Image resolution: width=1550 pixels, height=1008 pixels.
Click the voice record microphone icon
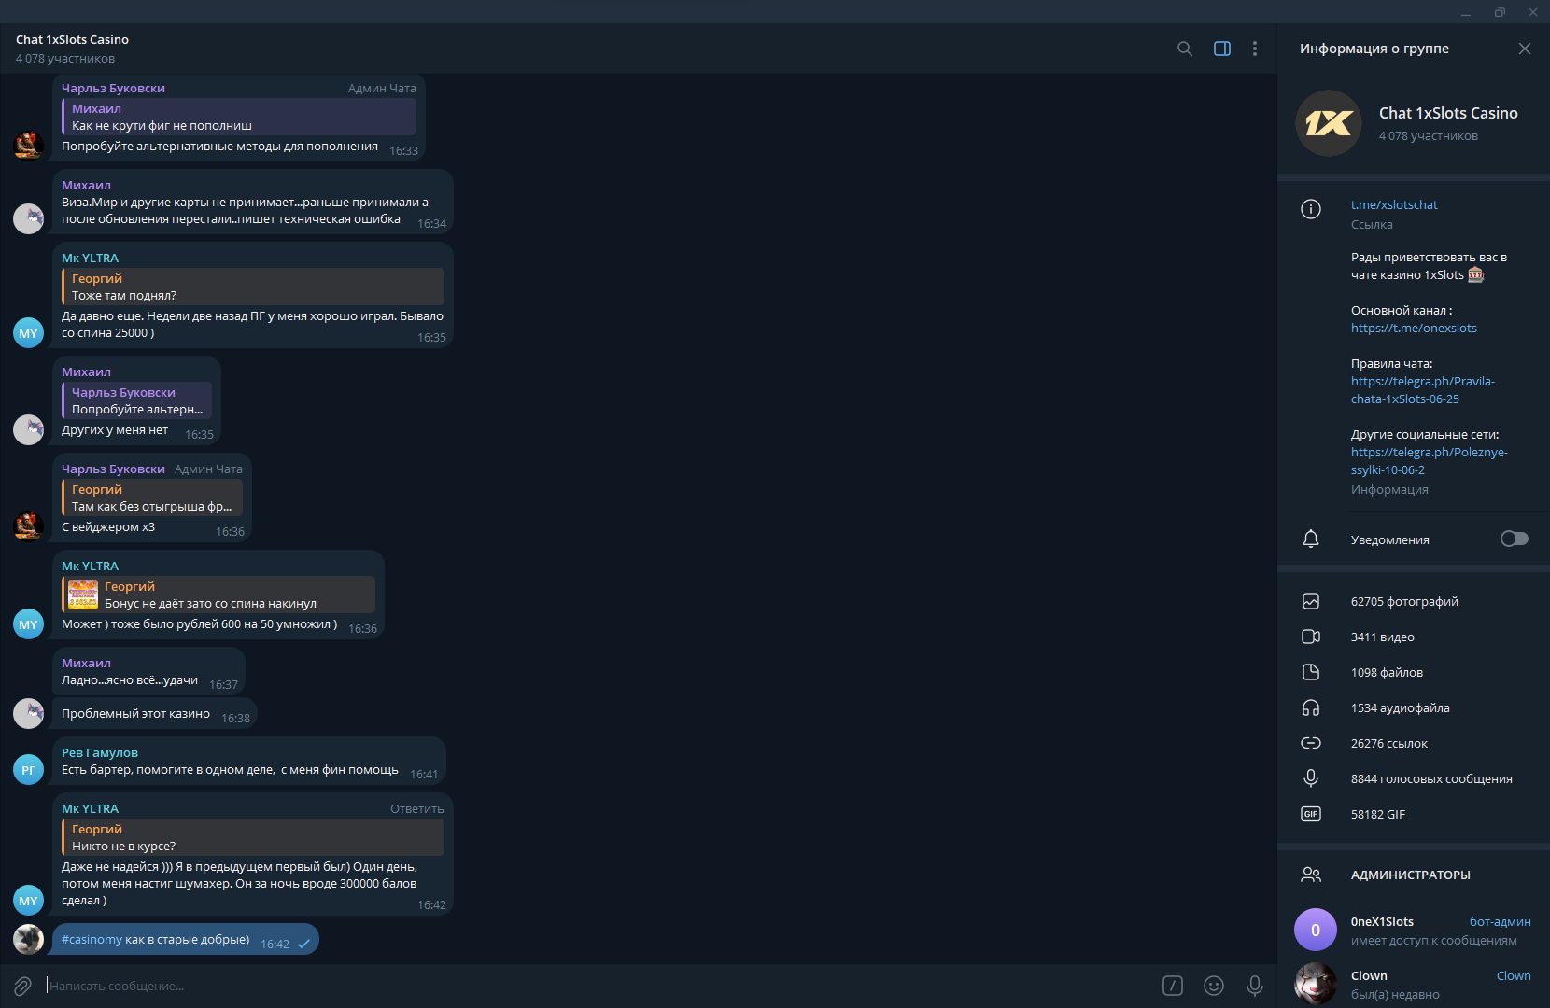[x=1255, y=986]
